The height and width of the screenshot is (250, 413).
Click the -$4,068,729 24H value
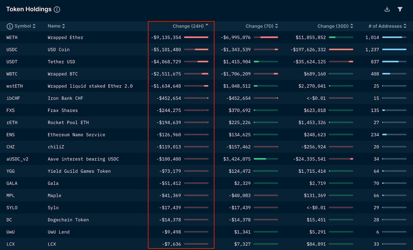click(166, 62)
